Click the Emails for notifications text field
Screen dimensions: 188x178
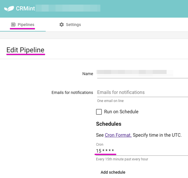pyautogui.click(x=142, y=92)
